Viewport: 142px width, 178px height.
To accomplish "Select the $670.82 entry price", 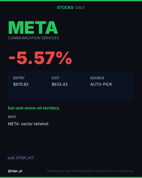I will click(21, 84).
